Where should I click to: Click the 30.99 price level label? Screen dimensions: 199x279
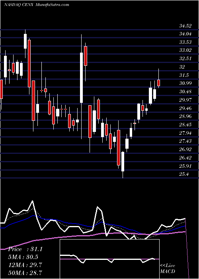185,83
